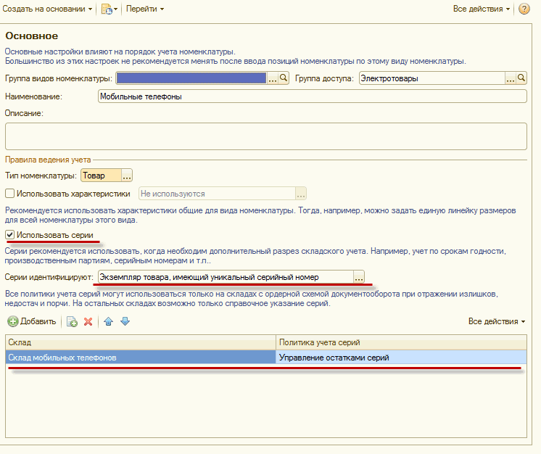541x454 pixels.
Task: Open selection button for Серии идентифицируют field
Action: pos(358,276)
